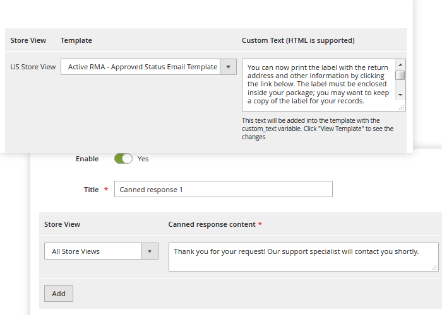
Task: Click the 'Template' column header
Action: pos(76,40)
